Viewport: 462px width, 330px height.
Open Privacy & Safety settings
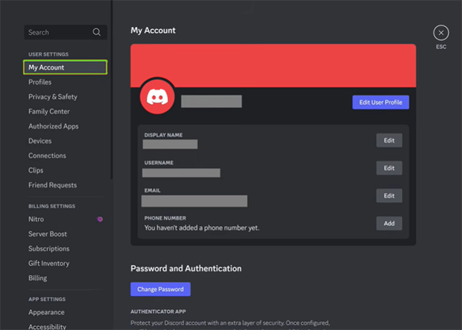tap(52, 97)
